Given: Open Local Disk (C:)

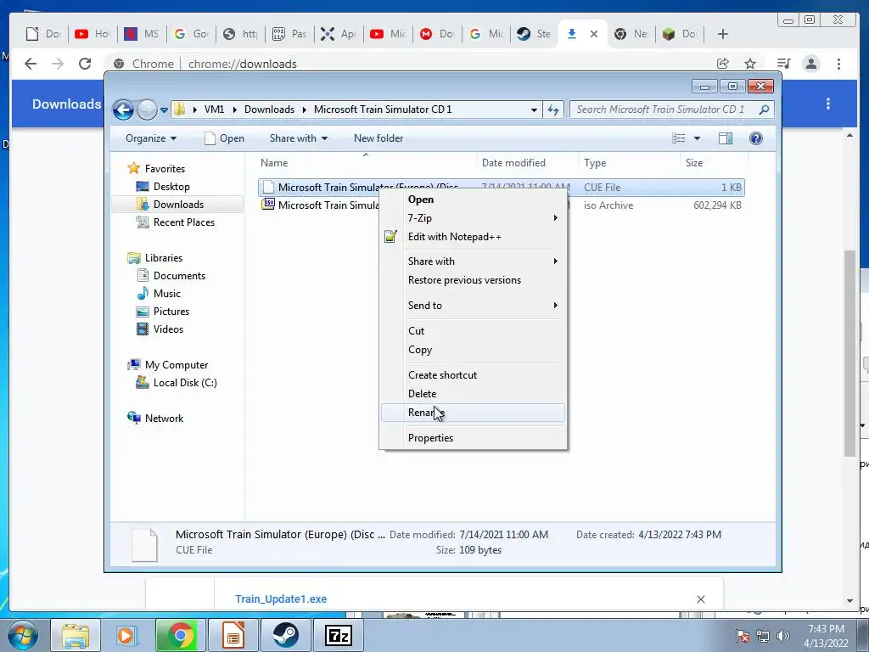Looking at the screenshot, I should [x=184, y=383].
